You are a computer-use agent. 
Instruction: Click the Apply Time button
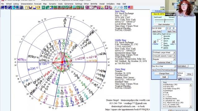(x=171, y=31)
